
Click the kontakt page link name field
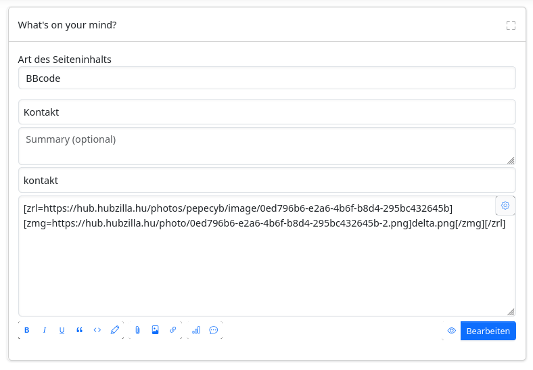(x=266, y=181)
